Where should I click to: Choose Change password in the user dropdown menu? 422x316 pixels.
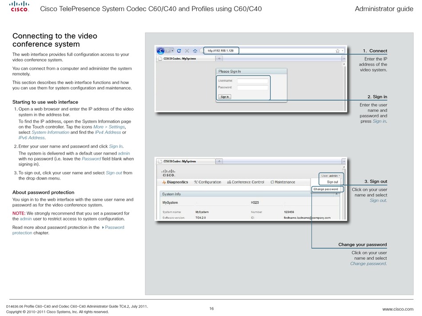tap(326, 189)
